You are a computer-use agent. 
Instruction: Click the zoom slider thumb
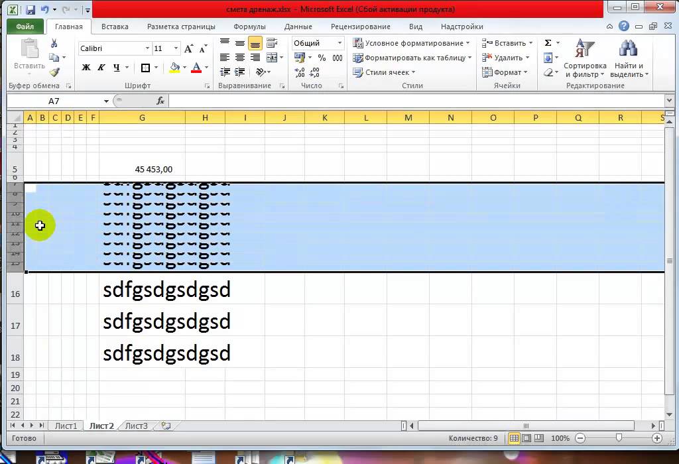pyautogui.click(x=619, y=438)
